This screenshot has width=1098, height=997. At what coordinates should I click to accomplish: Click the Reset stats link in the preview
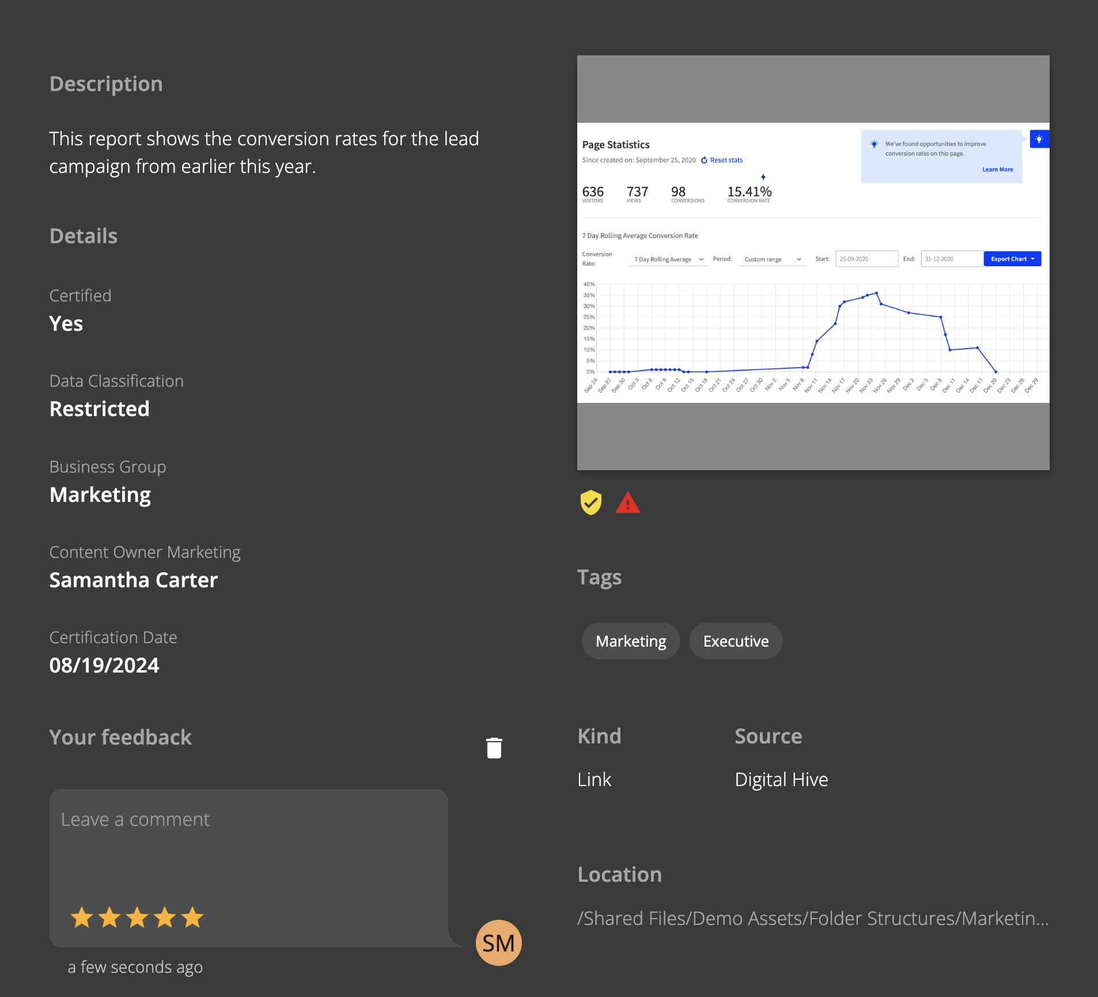(722, 160)
